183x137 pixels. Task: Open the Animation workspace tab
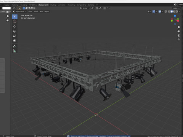click(x=62, y=5)
